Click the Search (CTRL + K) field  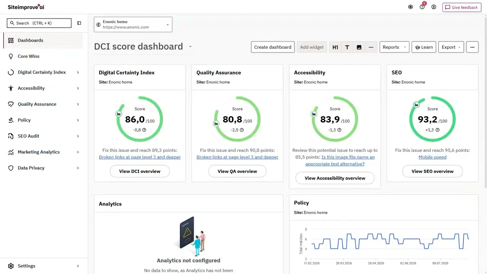coord(39,23)
